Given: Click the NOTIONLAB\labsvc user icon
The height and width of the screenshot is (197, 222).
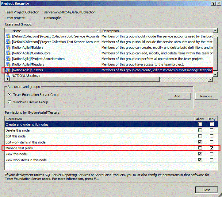Looking at the screenshot, I should tap(8, 75).
